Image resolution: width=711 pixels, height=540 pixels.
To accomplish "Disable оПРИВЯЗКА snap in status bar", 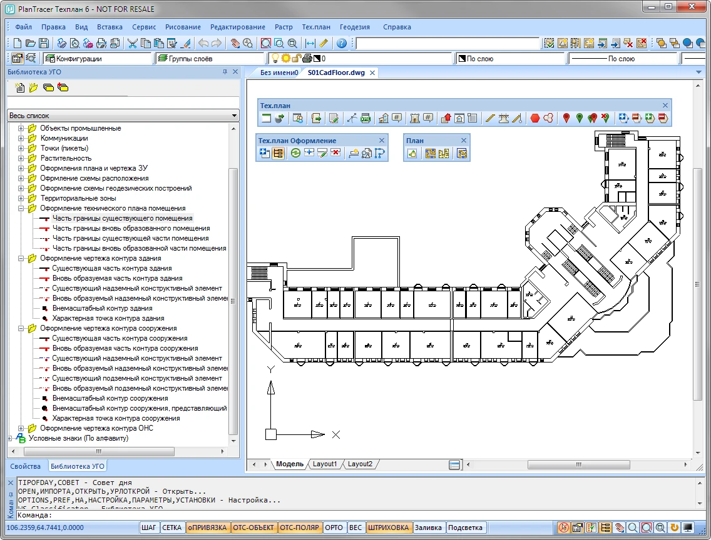I will coord(207,527).
